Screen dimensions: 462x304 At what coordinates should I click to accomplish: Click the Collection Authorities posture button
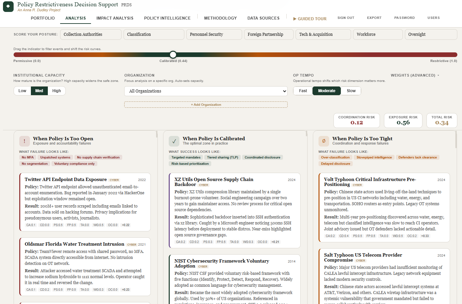pos(90,34)
